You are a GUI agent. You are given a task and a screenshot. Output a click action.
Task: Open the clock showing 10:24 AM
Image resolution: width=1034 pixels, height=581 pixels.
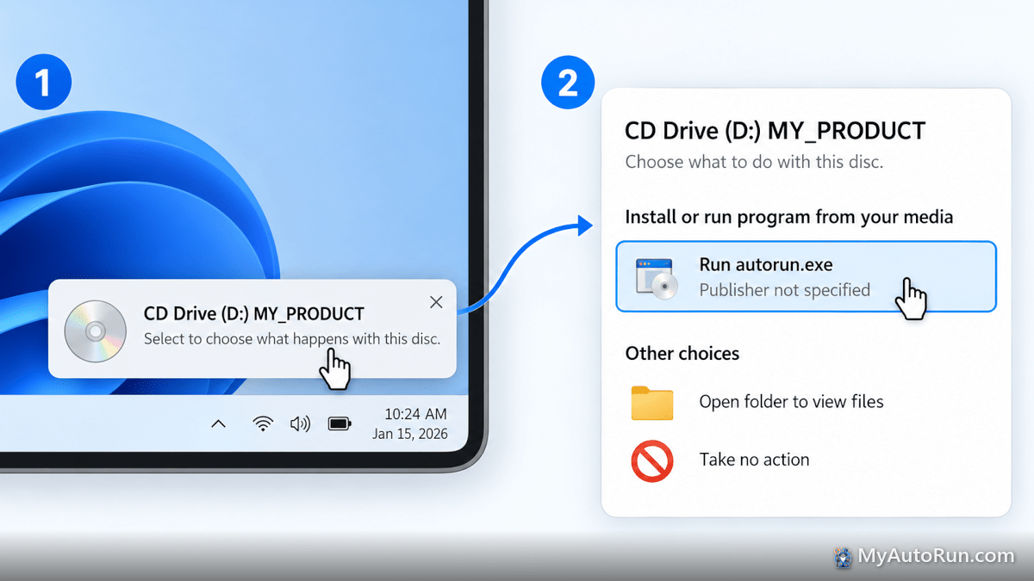415,414
